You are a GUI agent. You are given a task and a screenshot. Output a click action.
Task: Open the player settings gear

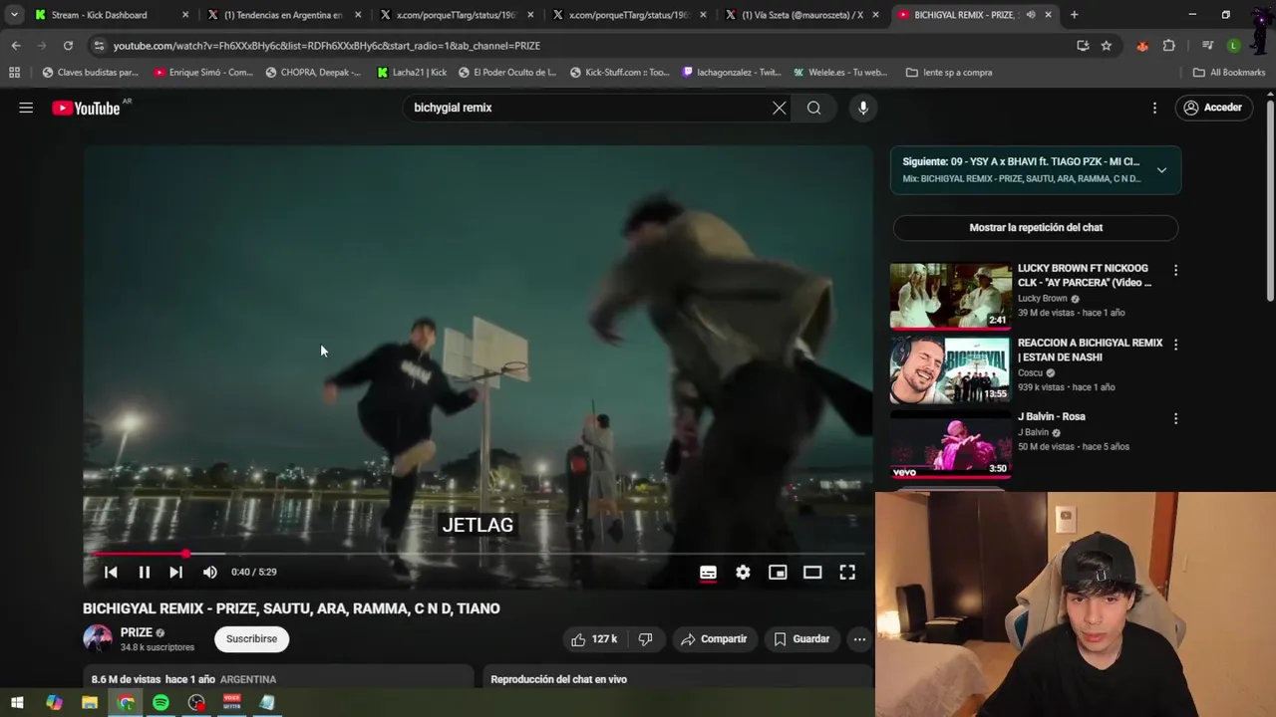click(x=743, y=572)
